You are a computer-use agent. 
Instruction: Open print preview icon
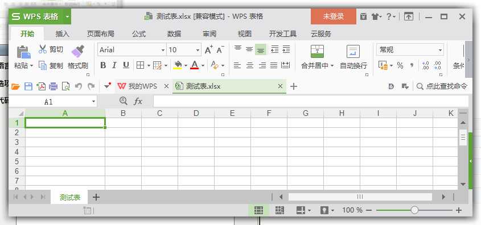pos(65,86)
